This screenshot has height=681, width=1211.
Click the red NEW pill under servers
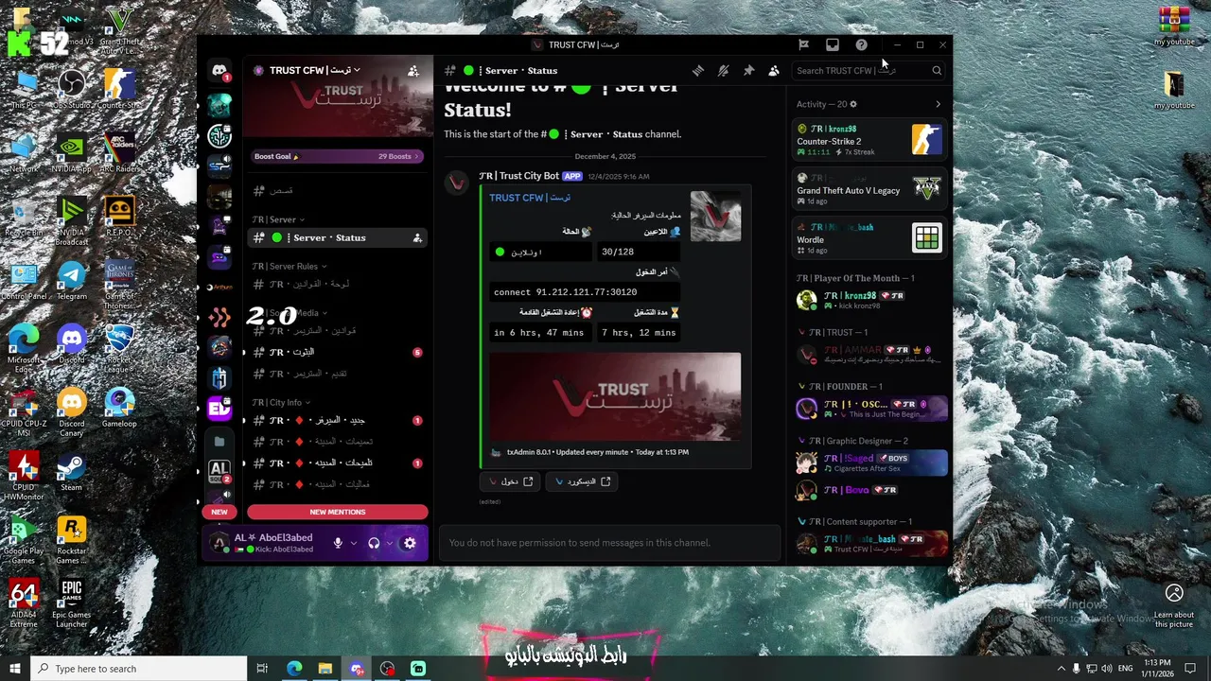click(x=219, y=512)
